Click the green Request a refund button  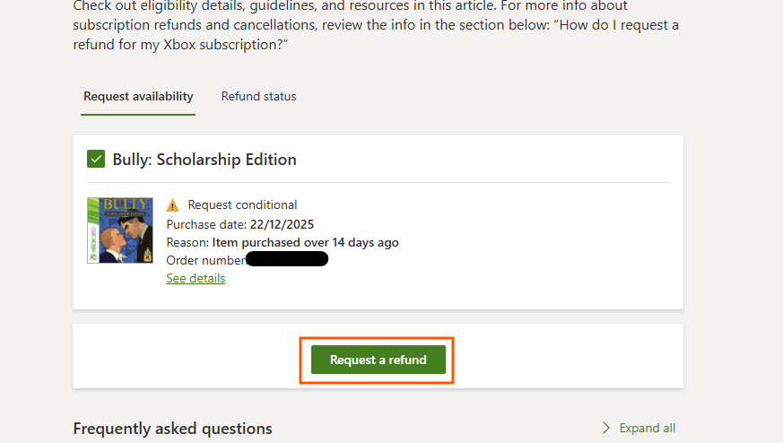coord(378,360)
